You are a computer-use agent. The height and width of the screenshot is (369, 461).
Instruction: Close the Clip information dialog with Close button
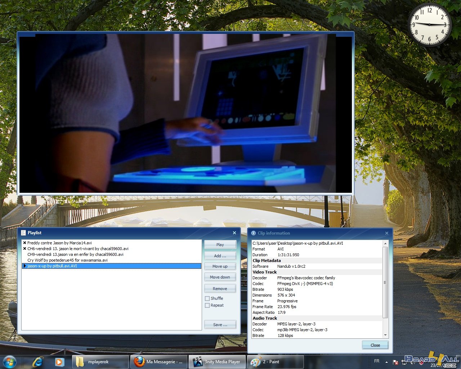click(375, 345)
